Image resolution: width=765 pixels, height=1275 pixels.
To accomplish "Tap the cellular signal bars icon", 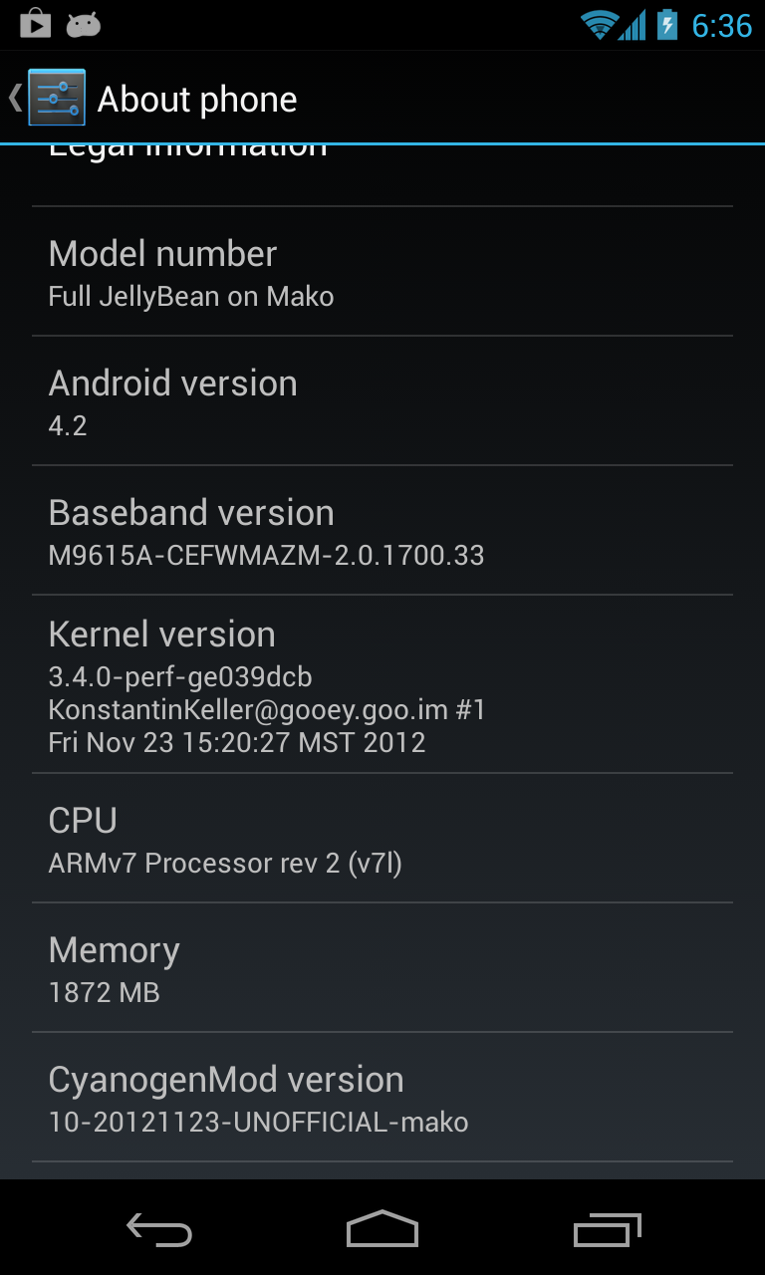I will pos(632,25).
